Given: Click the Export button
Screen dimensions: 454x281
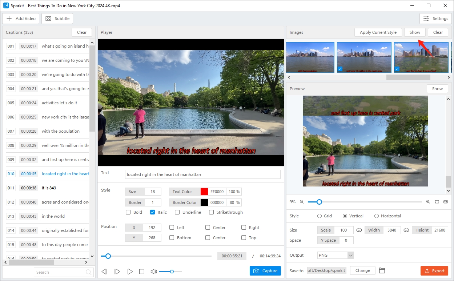Looking at the screenshot, I should point(434,271).
